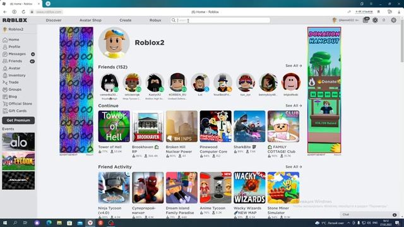Open the Tower of Hell game thumbnail
The height and width of the screenshot is (227, 404).
pos(114,126)
